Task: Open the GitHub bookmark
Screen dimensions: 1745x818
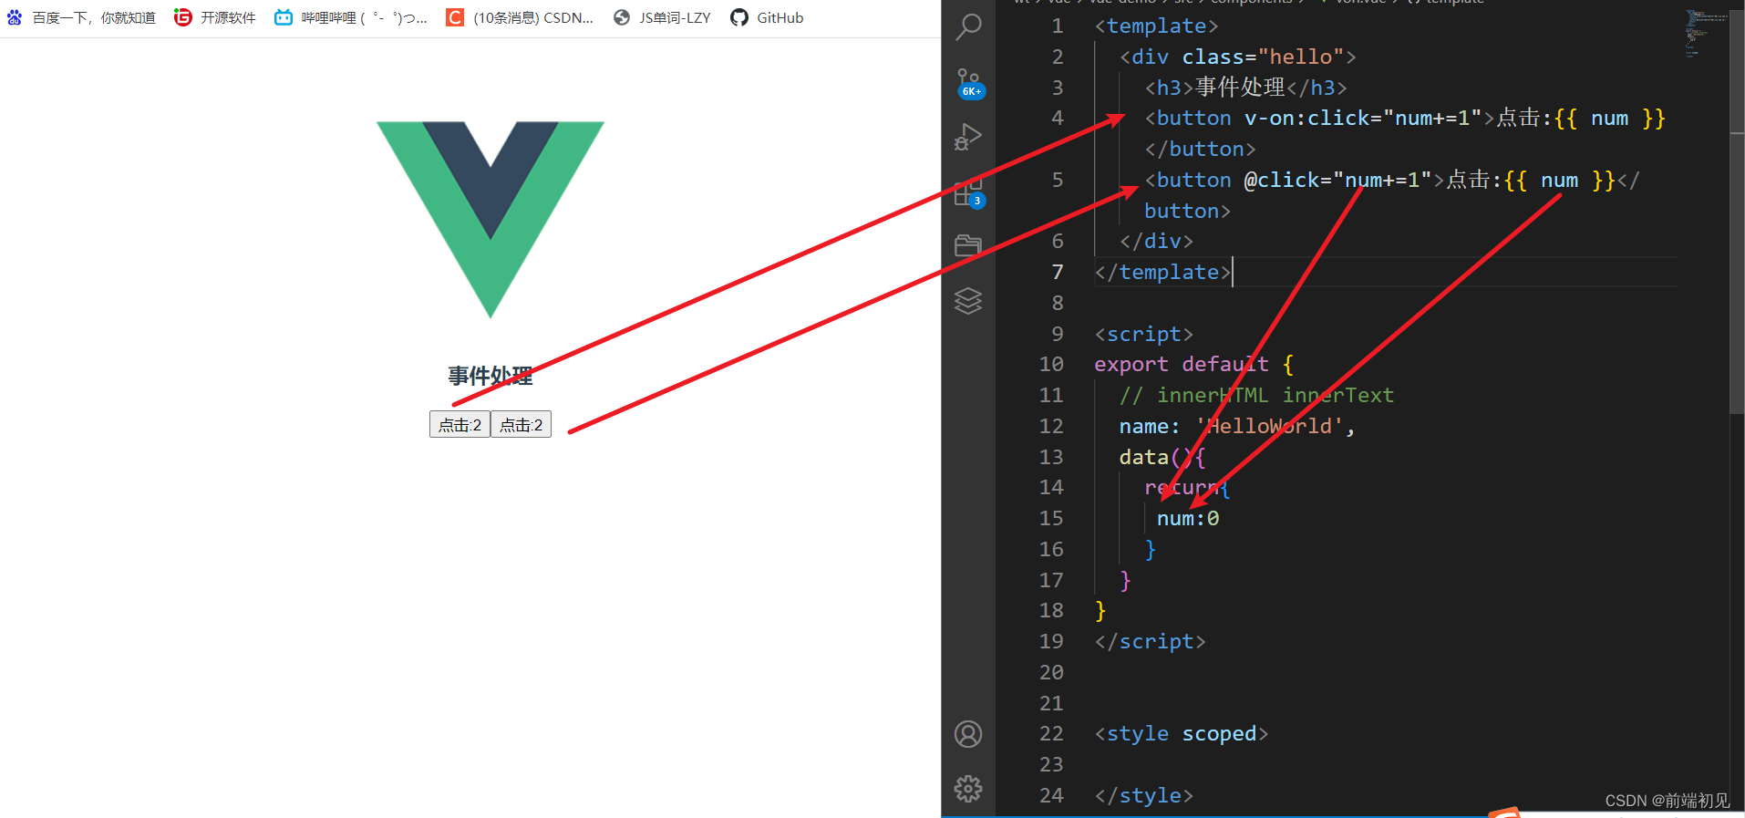Action: coord(767,17)
